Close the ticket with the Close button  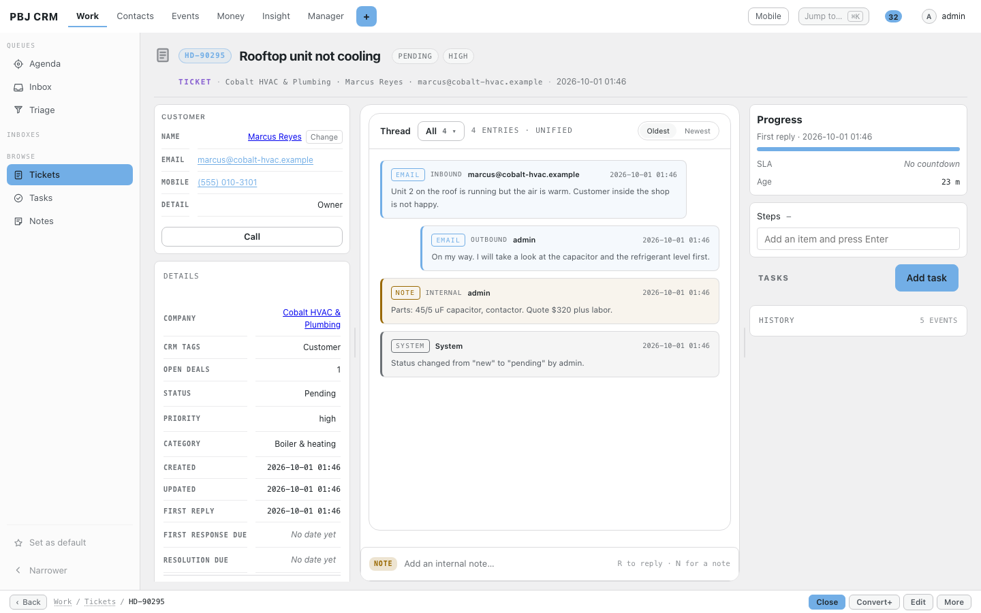point(827,602)
